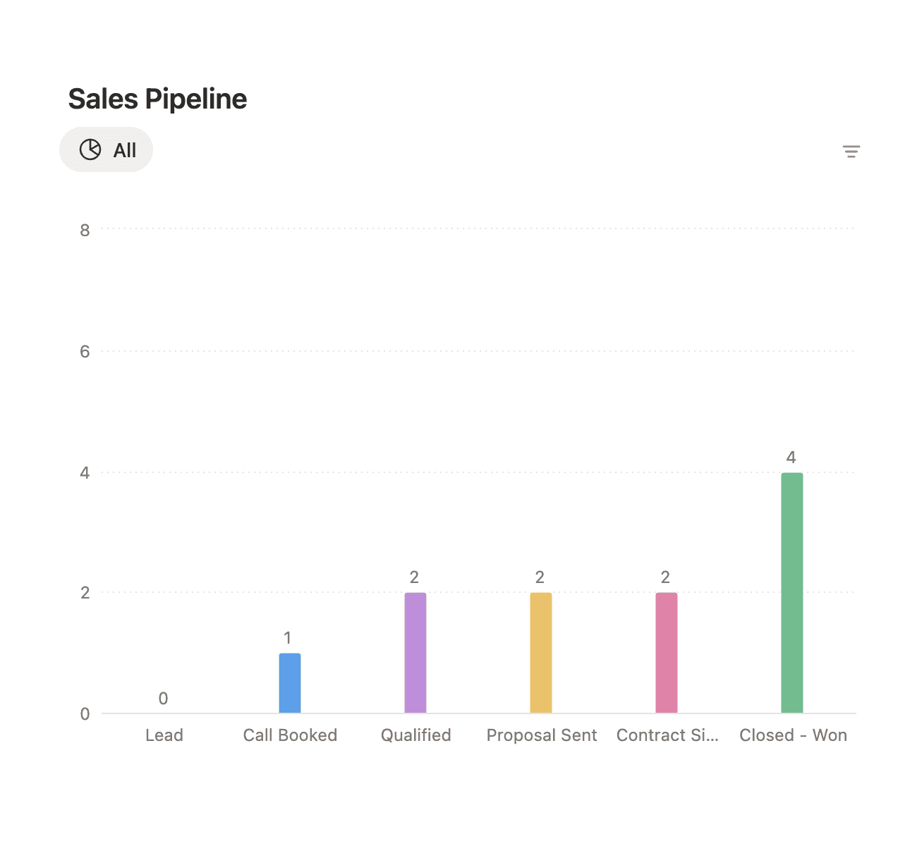
Task: Click the Sales Pipeline title
Action: (157, 99)
